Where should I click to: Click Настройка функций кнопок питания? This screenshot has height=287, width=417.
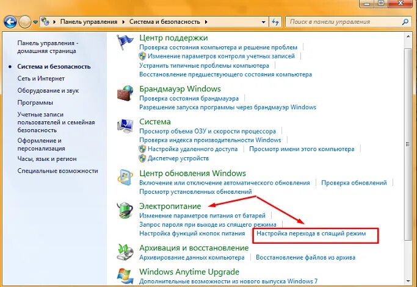192,233
